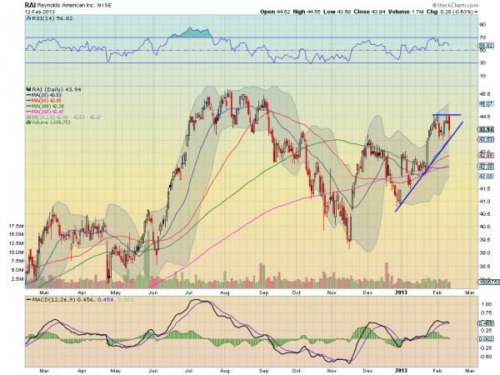This screenshot has height=375, width=500.
Task: Open the ©StockCharts.com attribution
Action: (455, 5)
